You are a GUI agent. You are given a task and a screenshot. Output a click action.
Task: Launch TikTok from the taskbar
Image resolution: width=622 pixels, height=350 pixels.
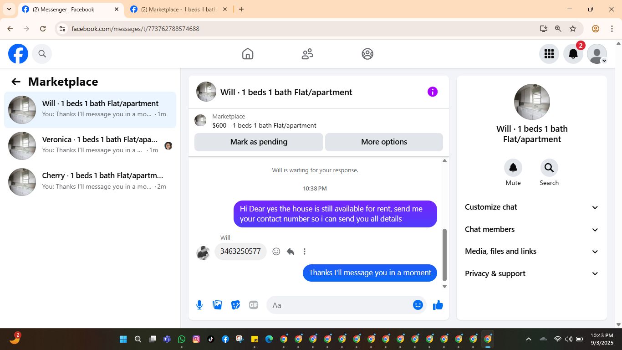[211, 339]
